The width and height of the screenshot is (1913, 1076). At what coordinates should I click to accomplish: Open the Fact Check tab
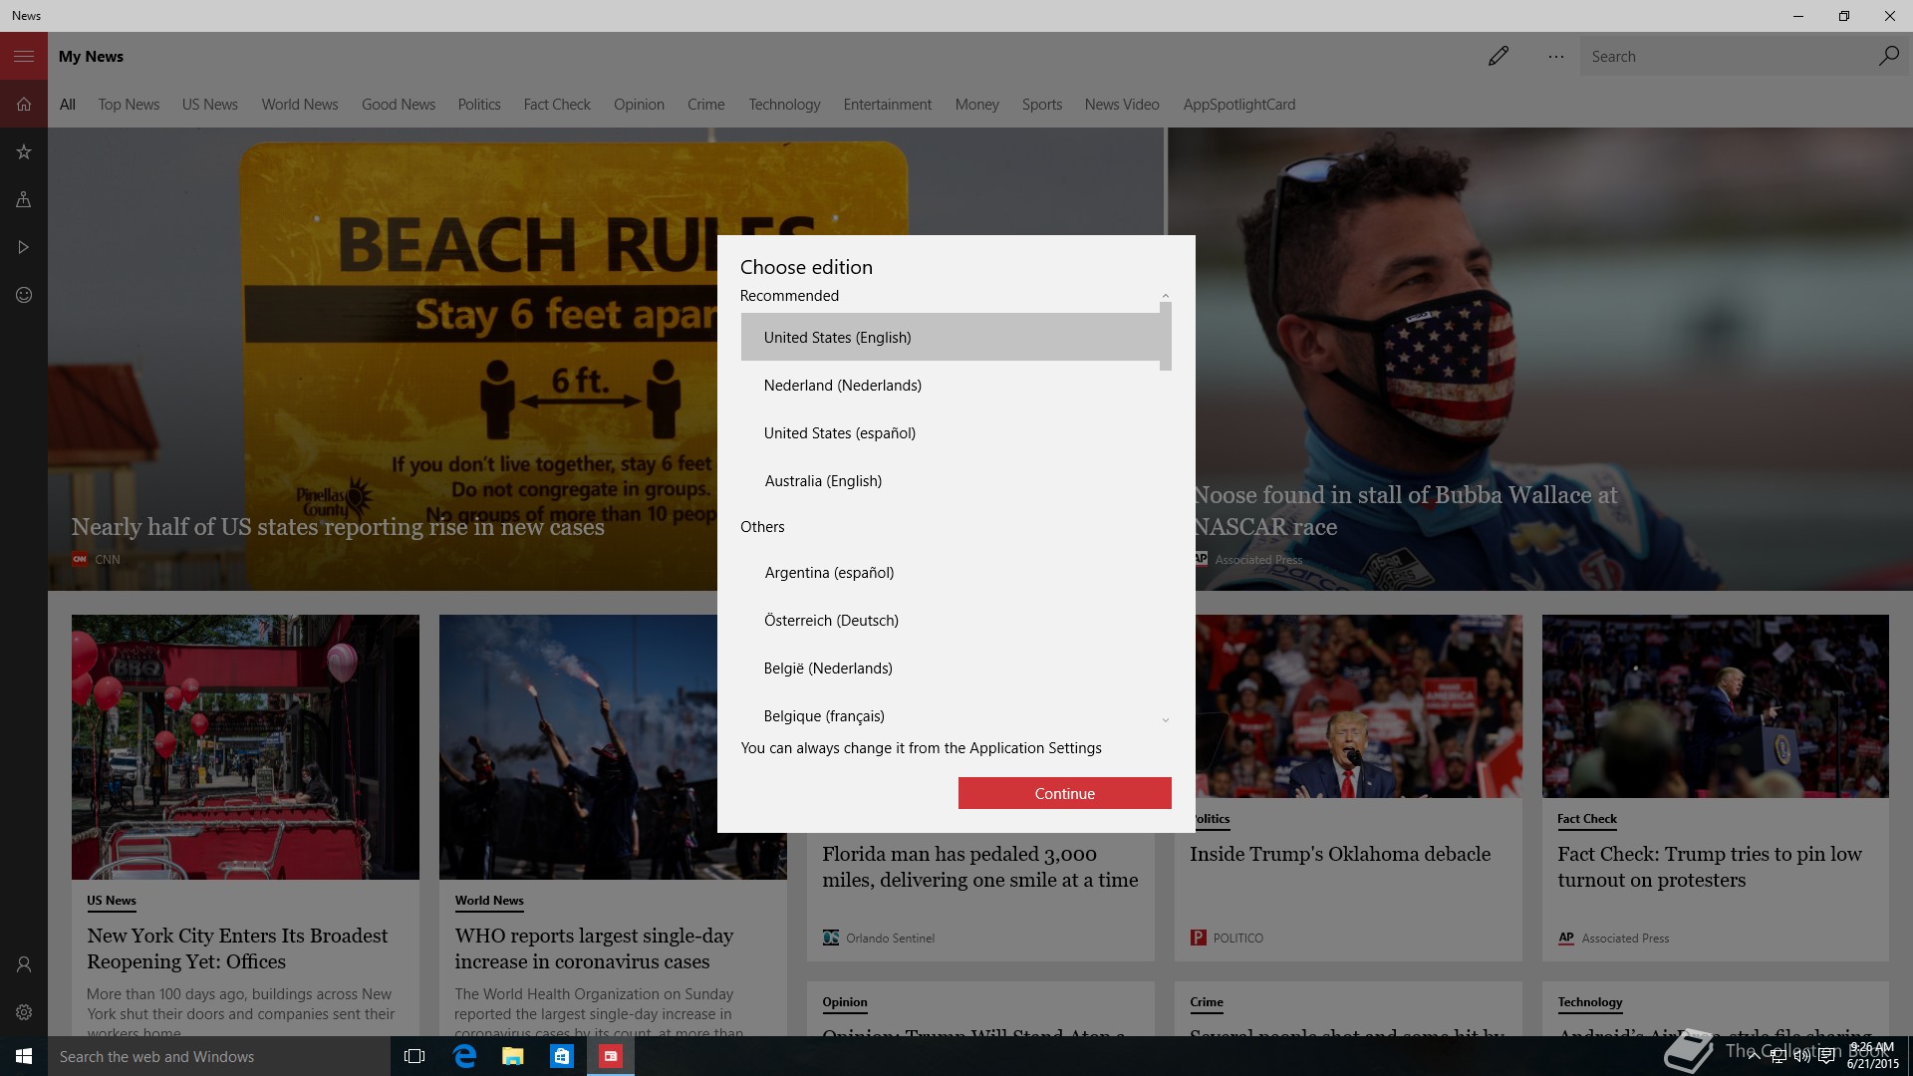pyautogui.click(x=557, y=105)
